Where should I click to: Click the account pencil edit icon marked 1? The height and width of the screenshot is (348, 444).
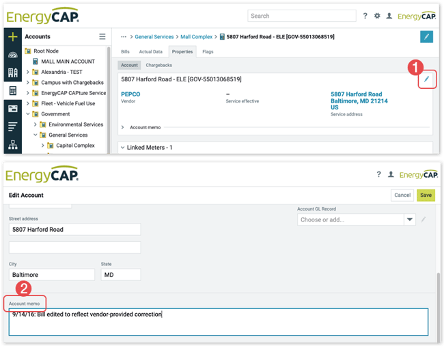click(426, 80)
